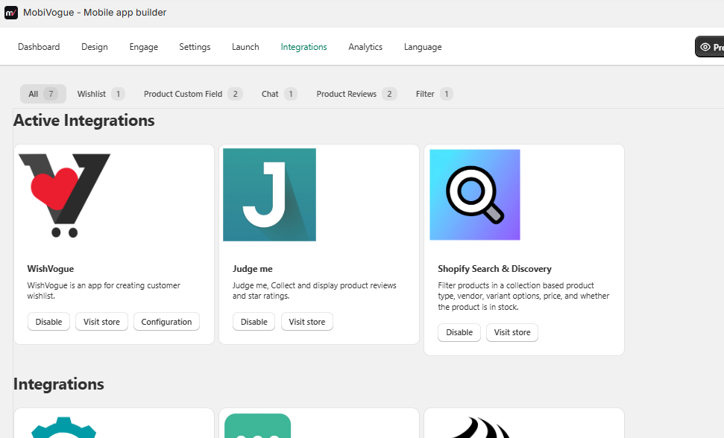This screenshot has height=438, width=724.
Task: Click the Judge me J logo
Action: pos(270,194)
